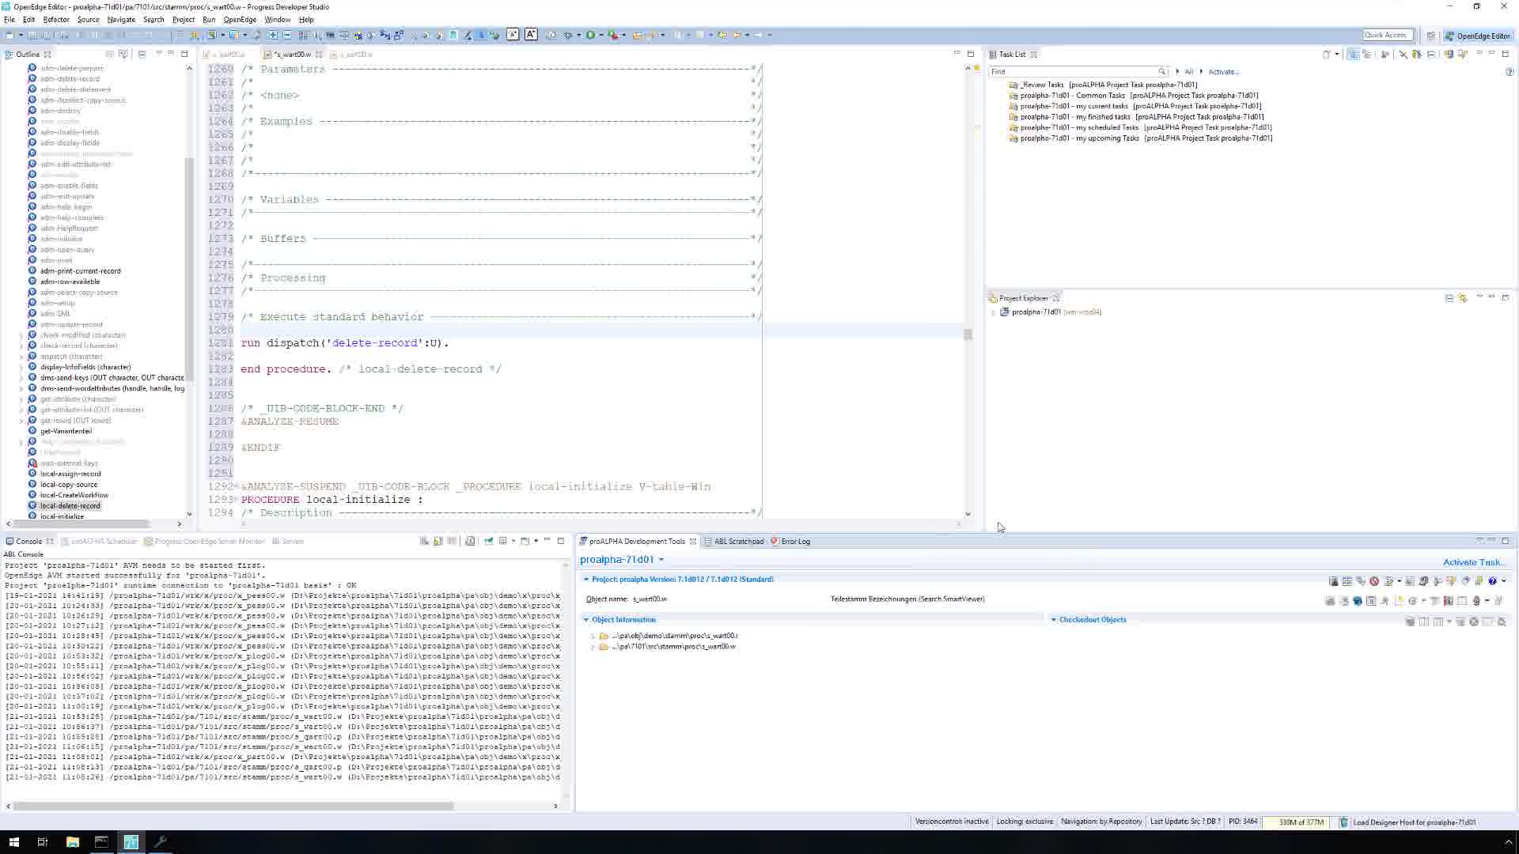Click the boxed A font size icon
Screen dimensions: 1519x854
[x=531, y=34]
